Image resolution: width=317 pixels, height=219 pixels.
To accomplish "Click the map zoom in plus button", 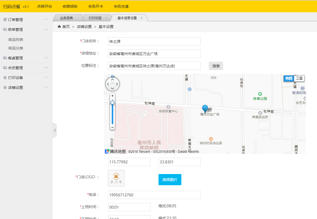I will click(112, 96).
